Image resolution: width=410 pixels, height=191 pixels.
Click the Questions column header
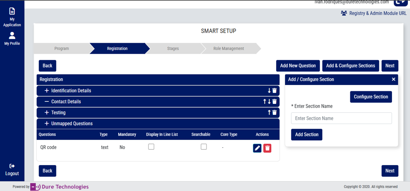48,135
